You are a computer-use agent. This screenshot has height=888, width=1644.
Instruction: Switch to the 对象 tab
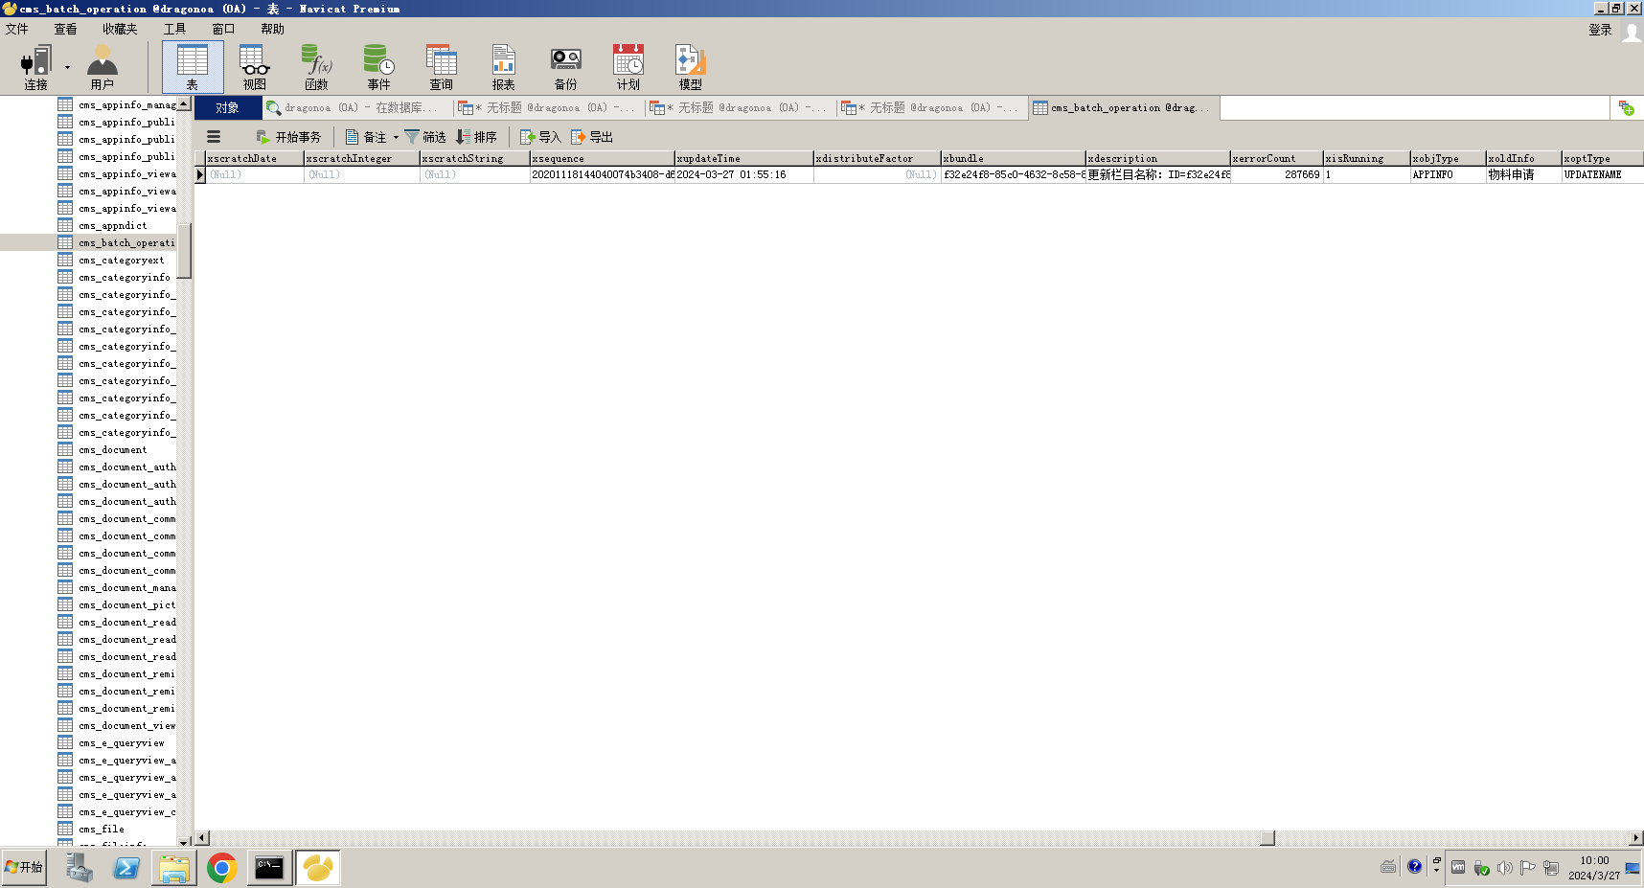(x=227, y=108)
